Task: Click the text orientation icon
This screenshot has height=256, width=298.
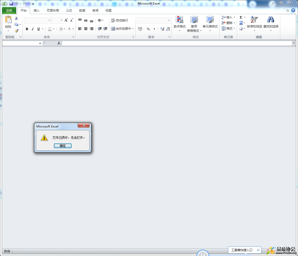Action: (x=100, y=20)
